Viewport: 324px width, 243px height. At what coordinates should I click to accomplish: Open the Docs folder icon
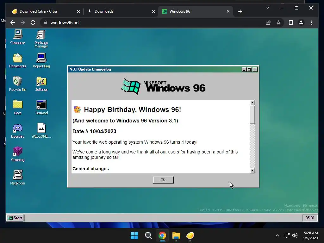[x=18, y=107]
